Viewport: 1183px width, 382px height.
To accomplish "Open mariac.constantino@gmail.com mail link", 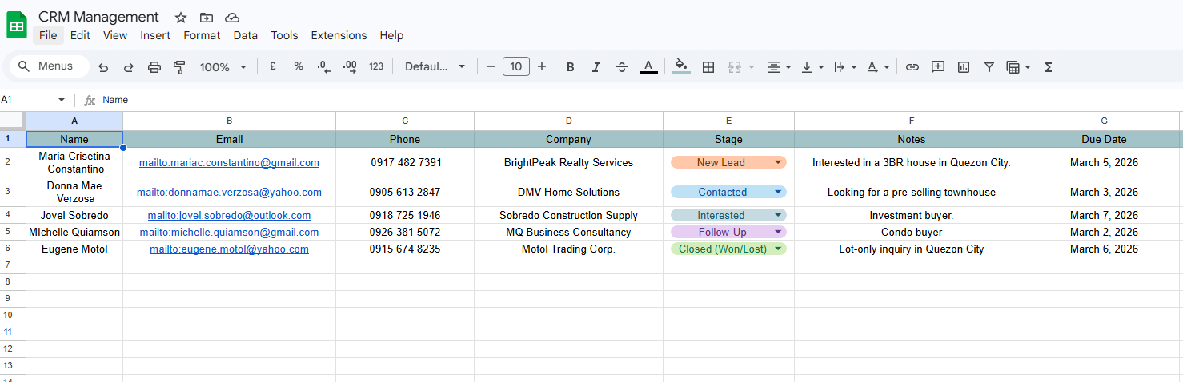I will coord(229,162).
